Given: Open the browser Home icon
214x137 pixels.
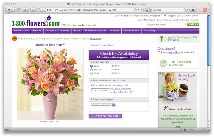Looking at the screenshot, I should click(193, 10).
